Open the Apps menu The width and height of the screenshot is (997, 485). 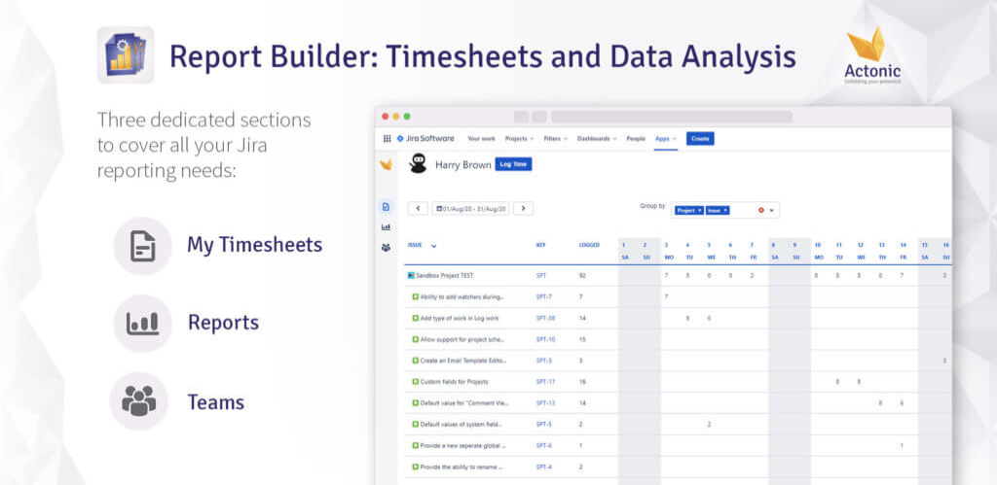(666, 138)
